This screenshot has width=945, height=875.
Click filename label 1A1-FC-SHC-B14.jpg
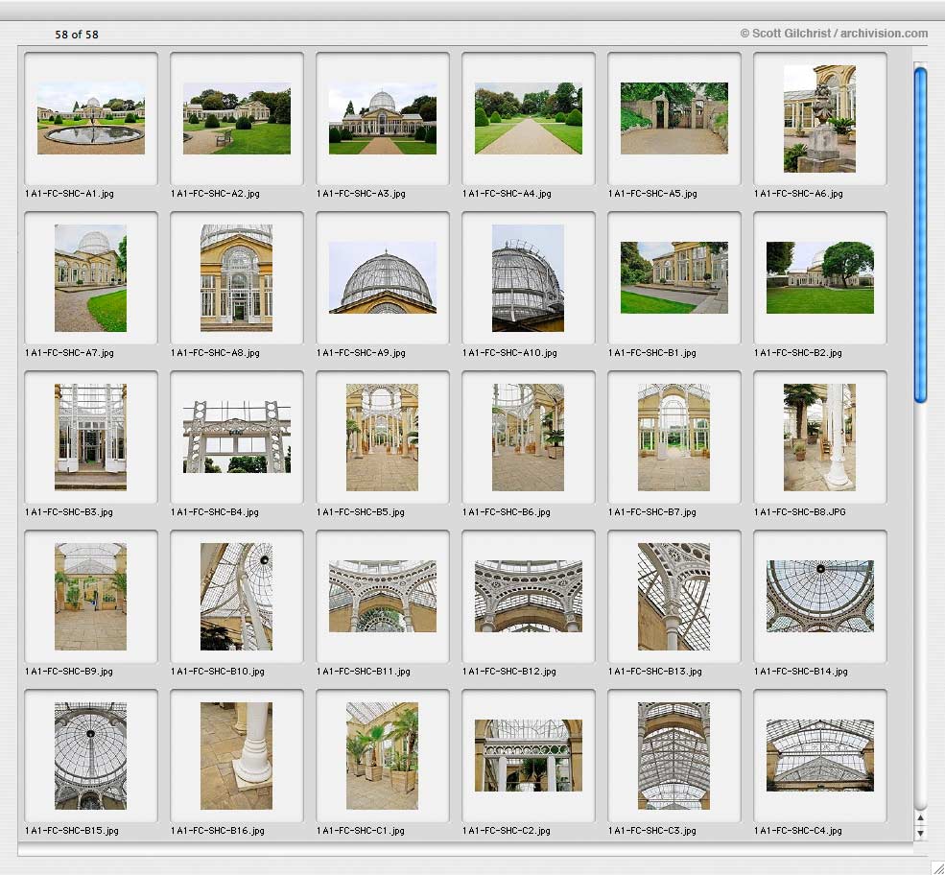pyautogui.click(x=801, y=671)
